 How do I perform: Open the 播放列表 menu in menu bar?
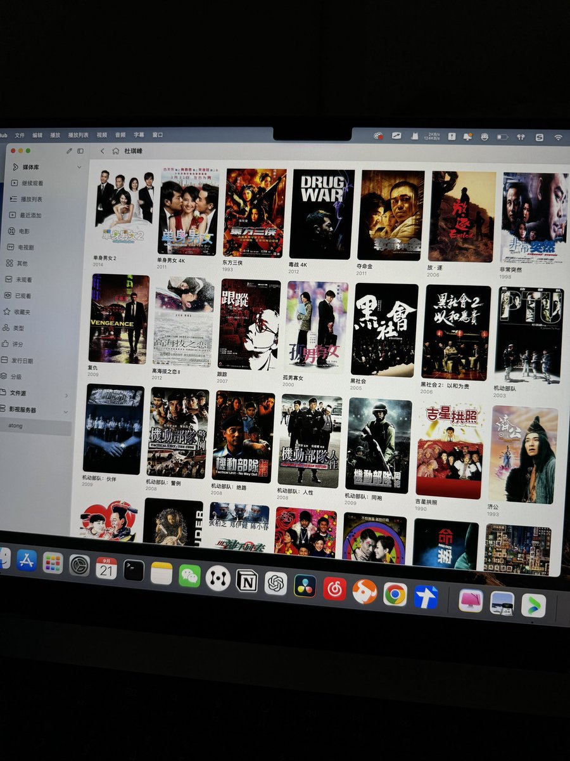pos(79,135)
